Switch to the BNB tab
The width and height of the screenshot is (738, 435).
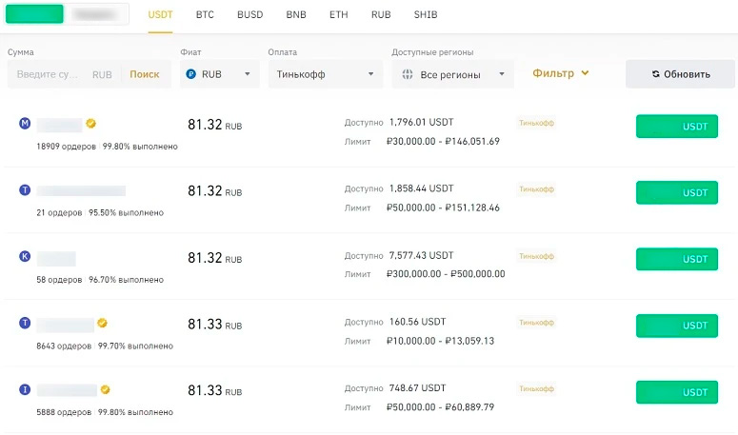click(x=296, y=14)
